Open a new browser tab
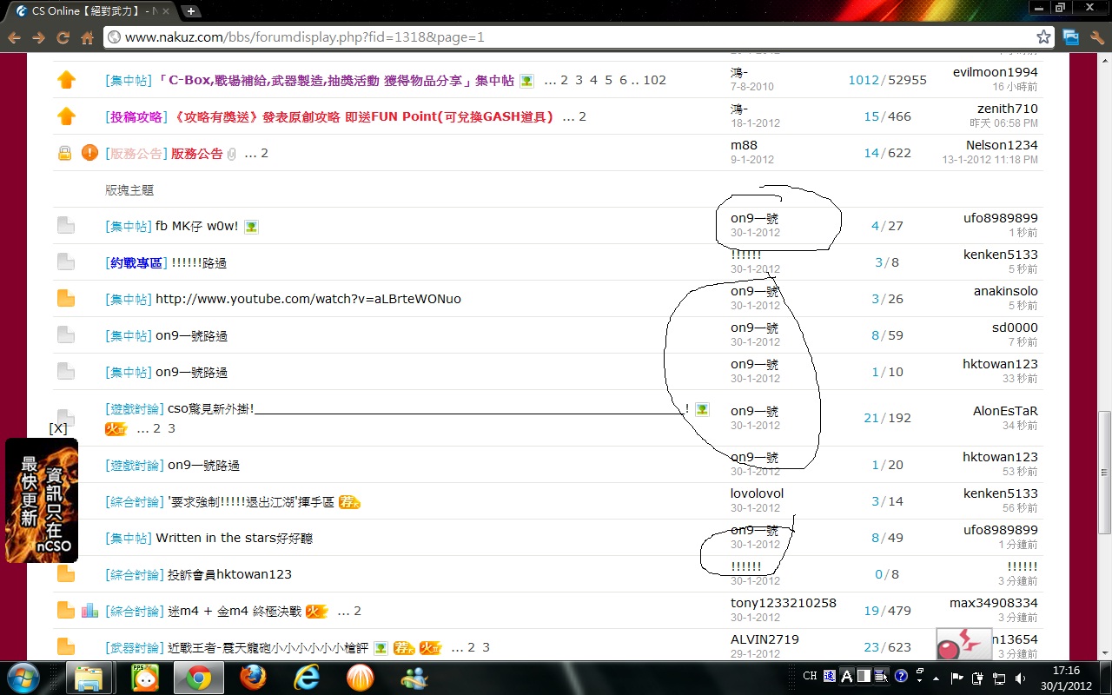Image resolution: width=1112 pixels, height=695 pixels. click(x=191, y=11)
